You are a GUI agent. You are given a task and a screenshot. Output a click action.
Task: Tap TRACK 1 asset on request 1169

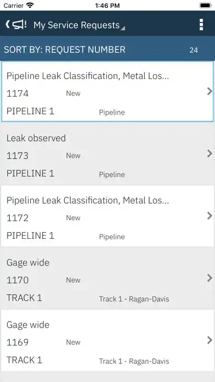pos(24,360)
